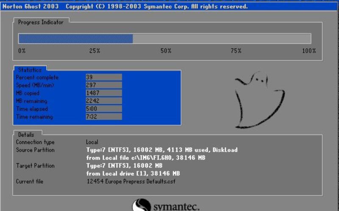Viewport: 339px width, 211px height.
Task: Click the 'Percent complete' label
Action: 37,77
